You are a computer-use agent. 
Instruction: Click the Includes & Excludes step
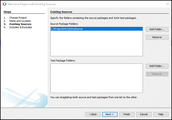coord(20,27)
